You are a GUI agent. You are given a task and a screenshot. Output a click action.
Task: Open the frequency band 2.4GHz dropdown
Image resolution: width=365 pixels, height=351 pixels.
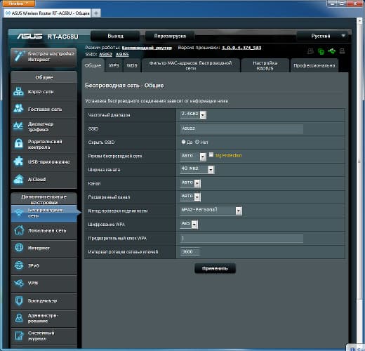pyautogui.click(x=193, y=114)
